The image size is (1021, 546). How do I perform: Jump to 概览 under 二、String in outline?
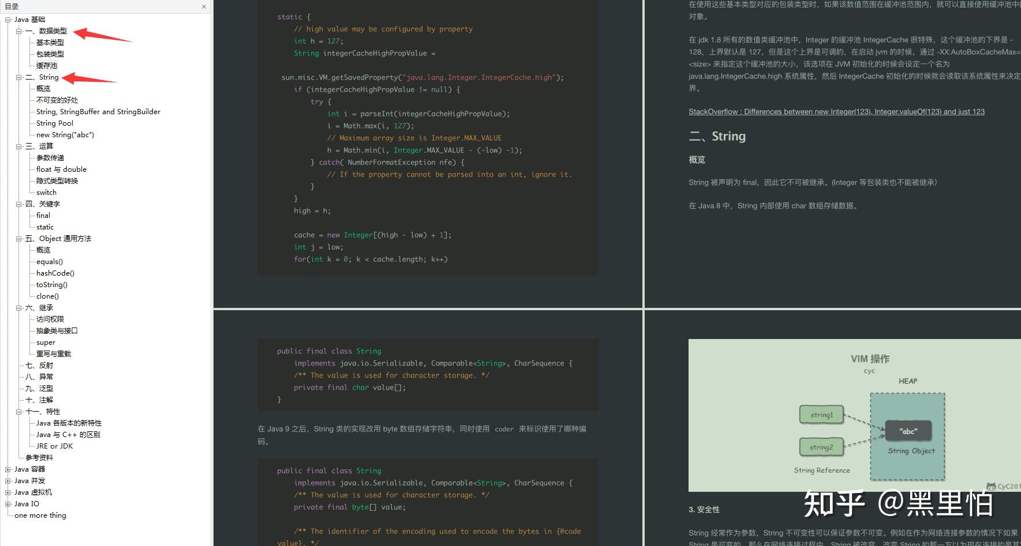coord(43,89)
